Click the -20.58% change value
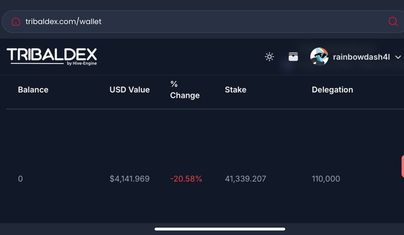404x235 pixels. pos(186,179)
